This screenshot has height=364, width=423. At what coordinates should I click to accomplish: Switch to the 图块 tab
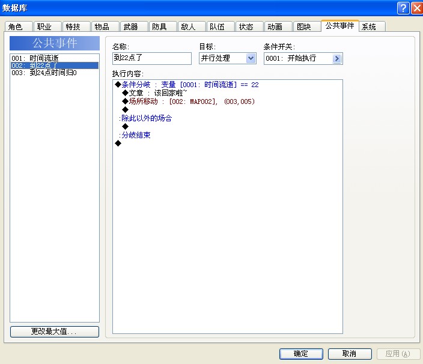pos(307,26)
